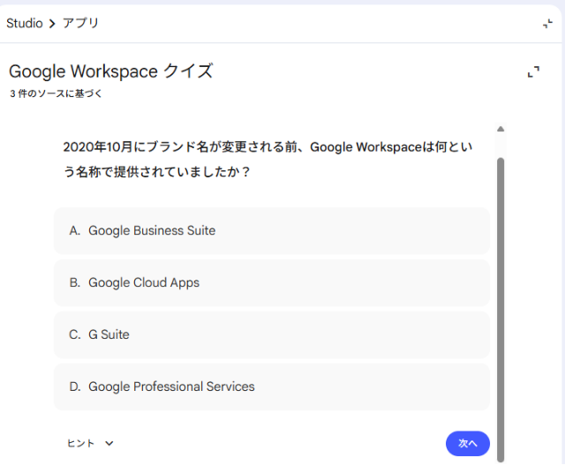Go to the next question with 次へ

pos(468,444)
